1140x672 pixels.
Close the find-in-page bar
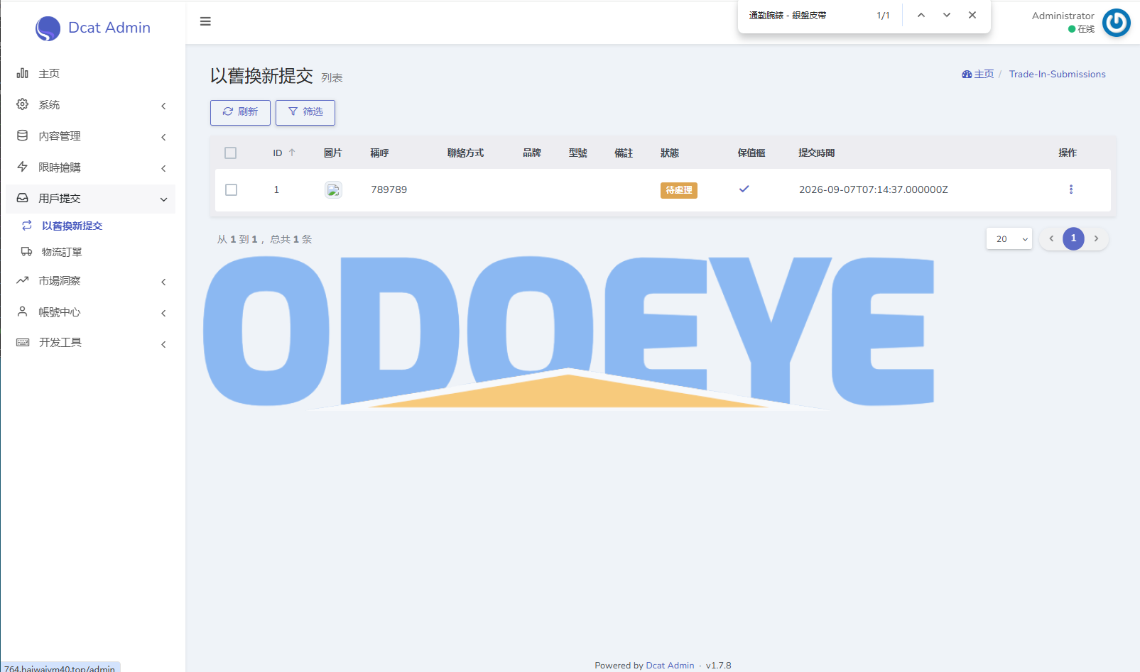(x=972, y=15)
